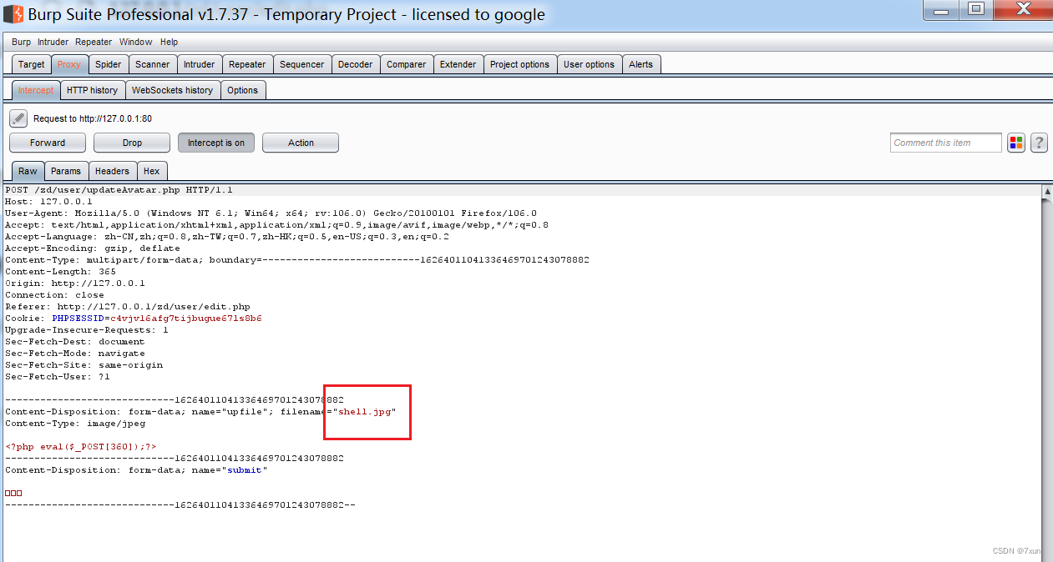Image resolution: width=1053 pixels, height=562 pixels.
Task: Click the Connection: close header
Action: coord(54,295)
